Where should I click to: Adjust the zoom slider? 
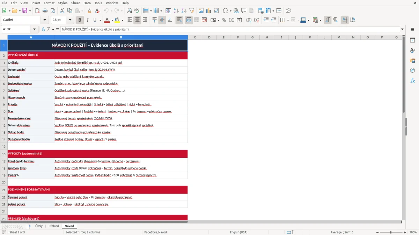coord(391,232)
